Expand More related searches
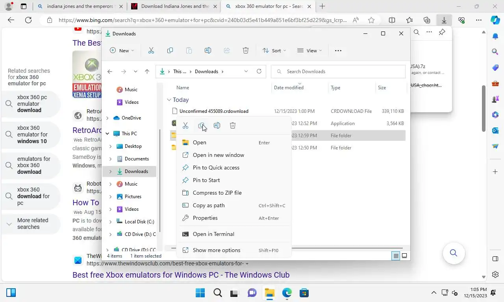Screen dimensions: 504x302 [31, 224]
